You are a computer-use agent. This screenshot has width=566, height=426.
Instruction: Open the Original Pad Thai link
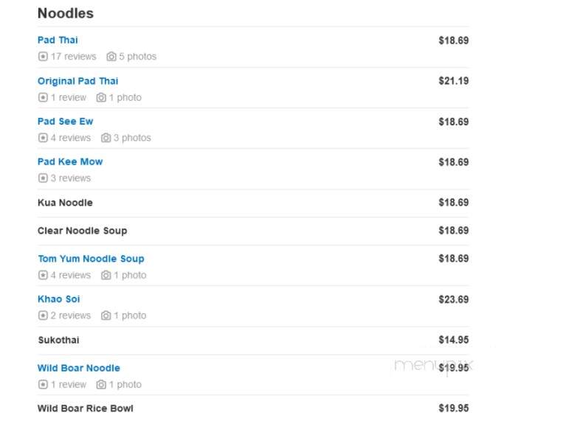(78, 81)
